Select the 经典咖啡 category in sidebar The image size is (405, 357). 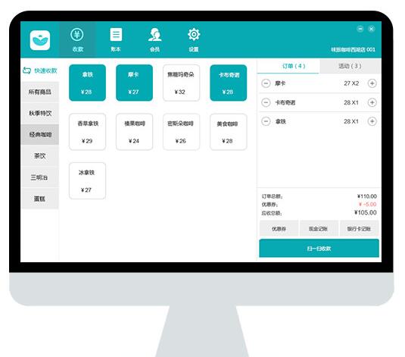tap(40, 134)
